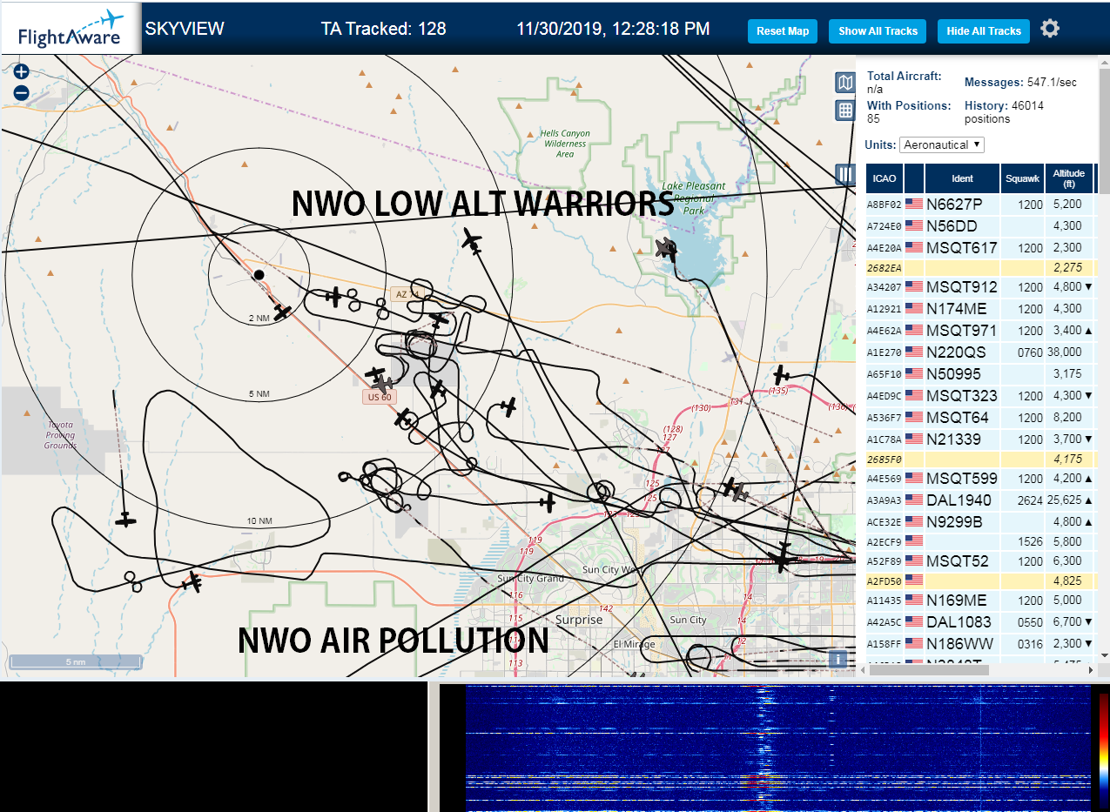
Task: Zoom out of the map
Action: point(22,93)
